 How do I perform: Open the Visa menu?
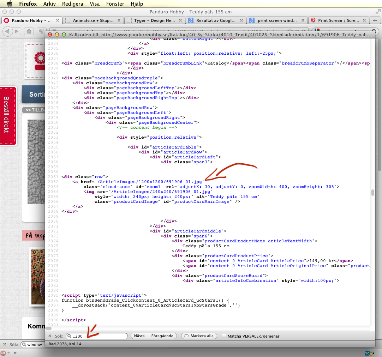[95, 4]
